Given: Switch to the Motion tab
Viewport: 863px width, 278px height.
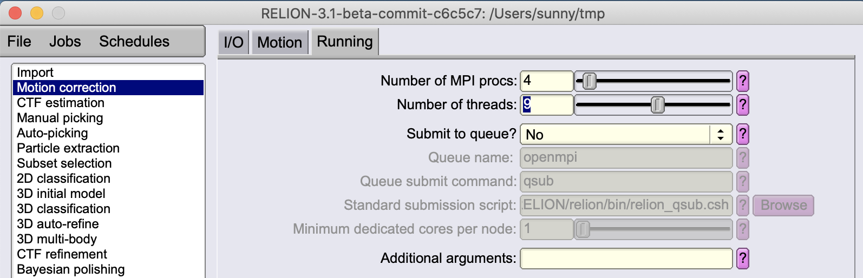Looking at the screenshot, I should (279, 42).
